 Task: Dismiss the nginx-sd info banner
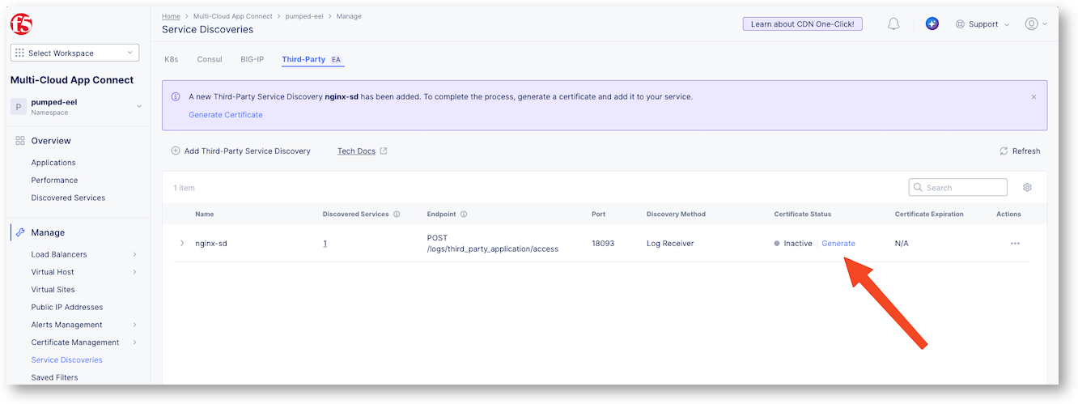[1033, 96]
